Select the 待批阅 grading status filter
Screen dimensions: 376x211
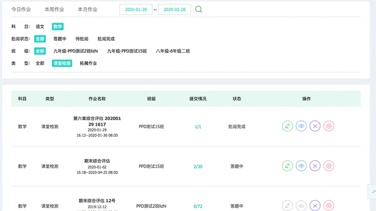(82, 39)
